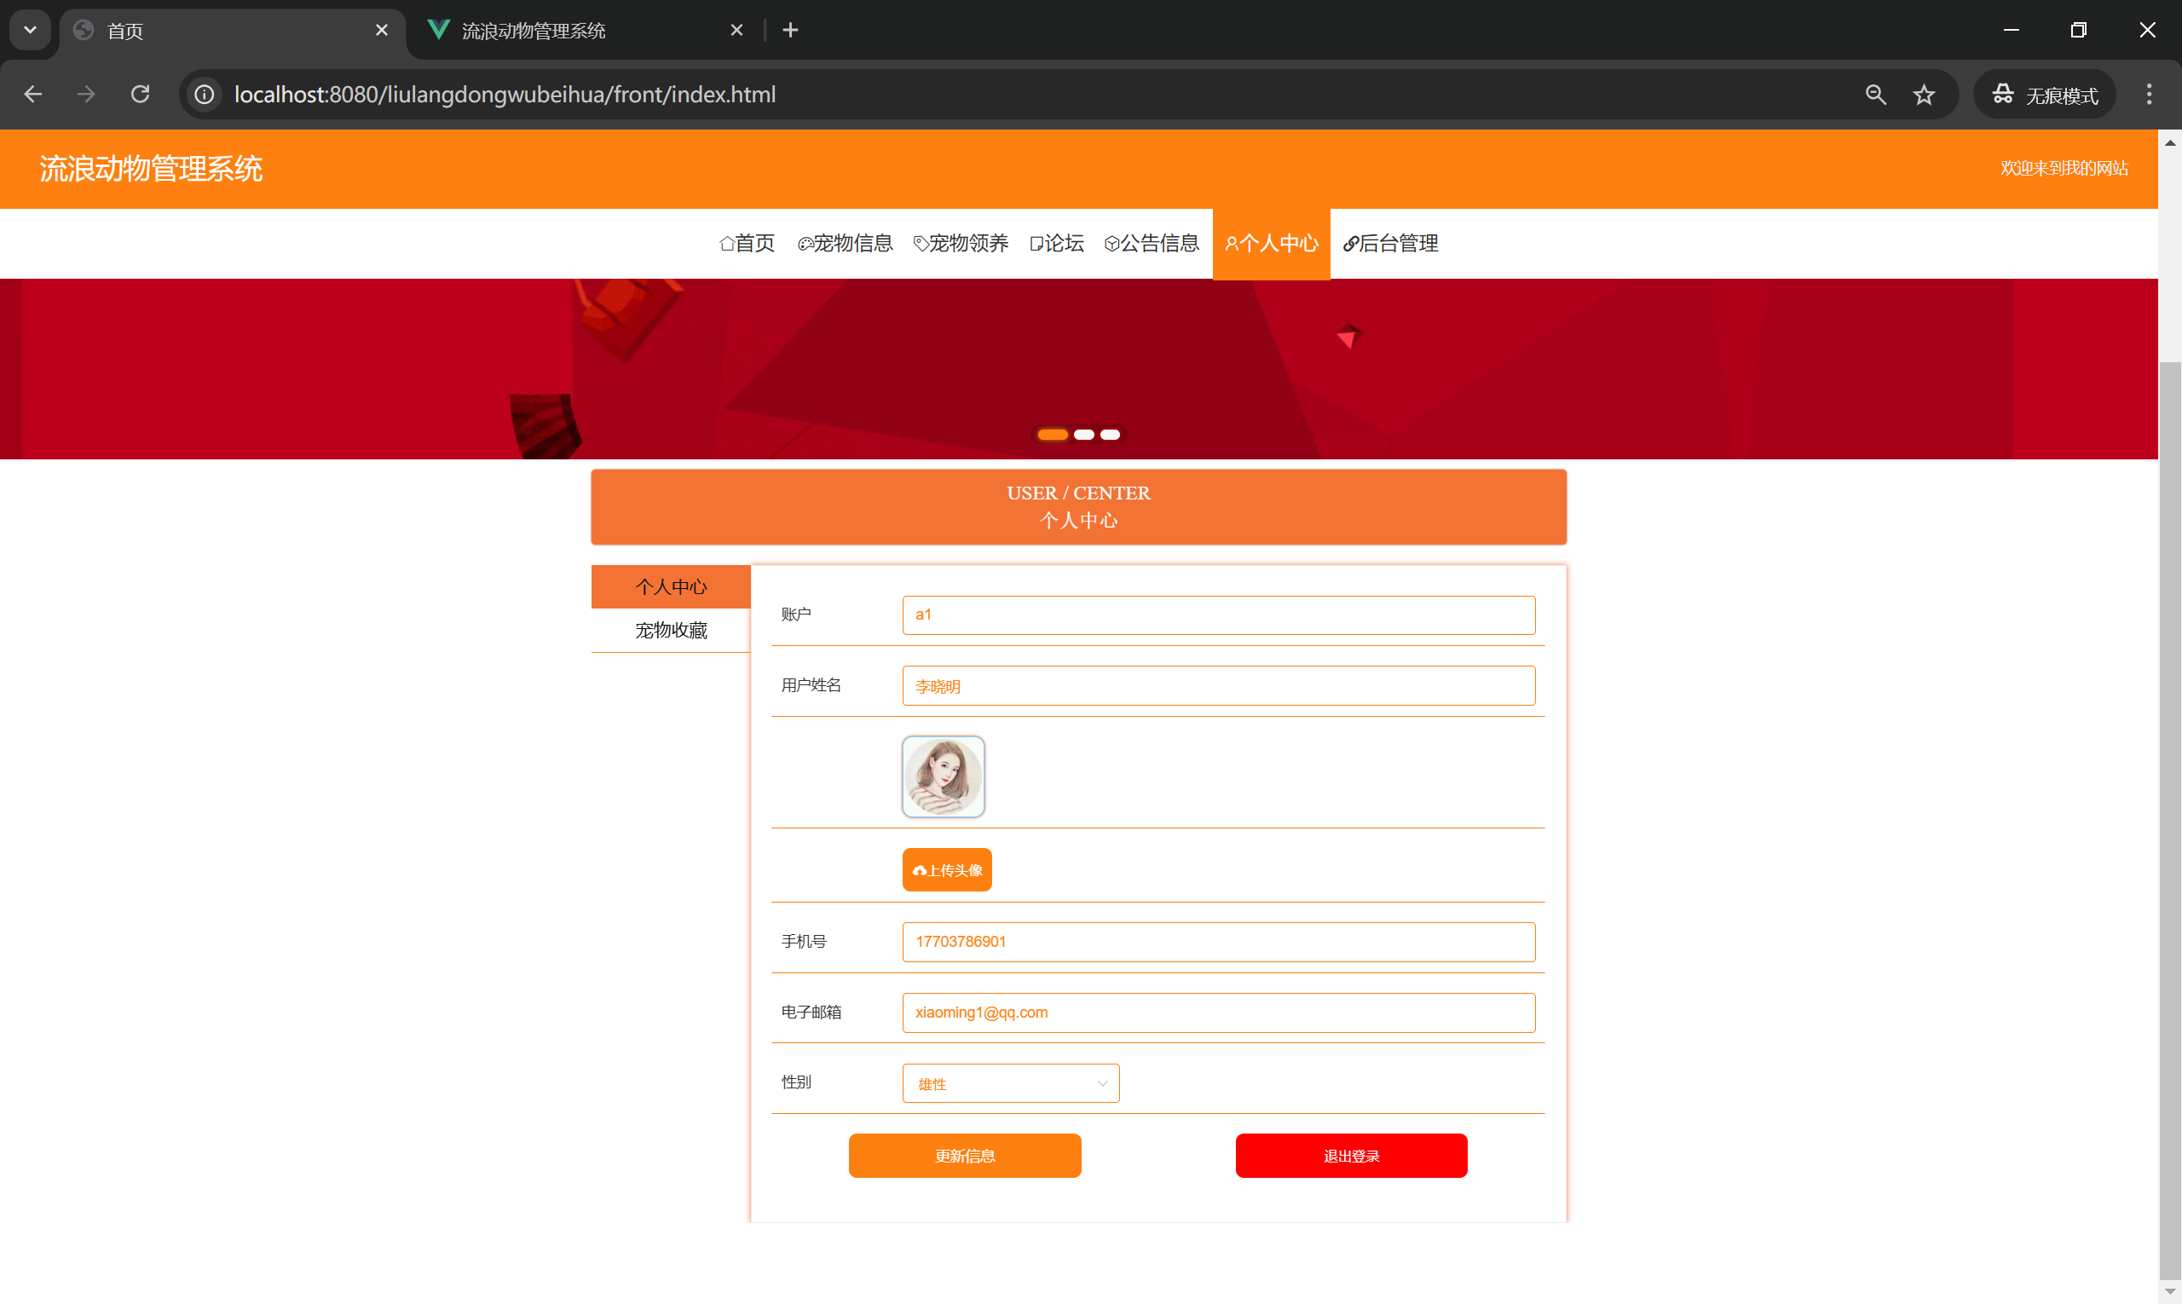
Task: Click the 流浪动物管理系统 site title
Action: [151, 169]
